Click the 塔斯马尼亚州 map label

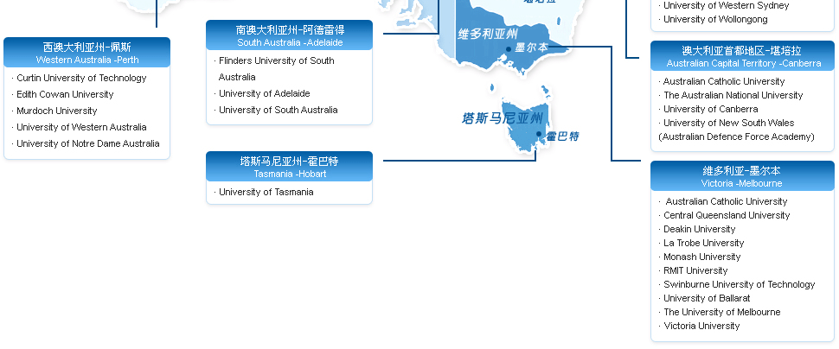point(503,118)
